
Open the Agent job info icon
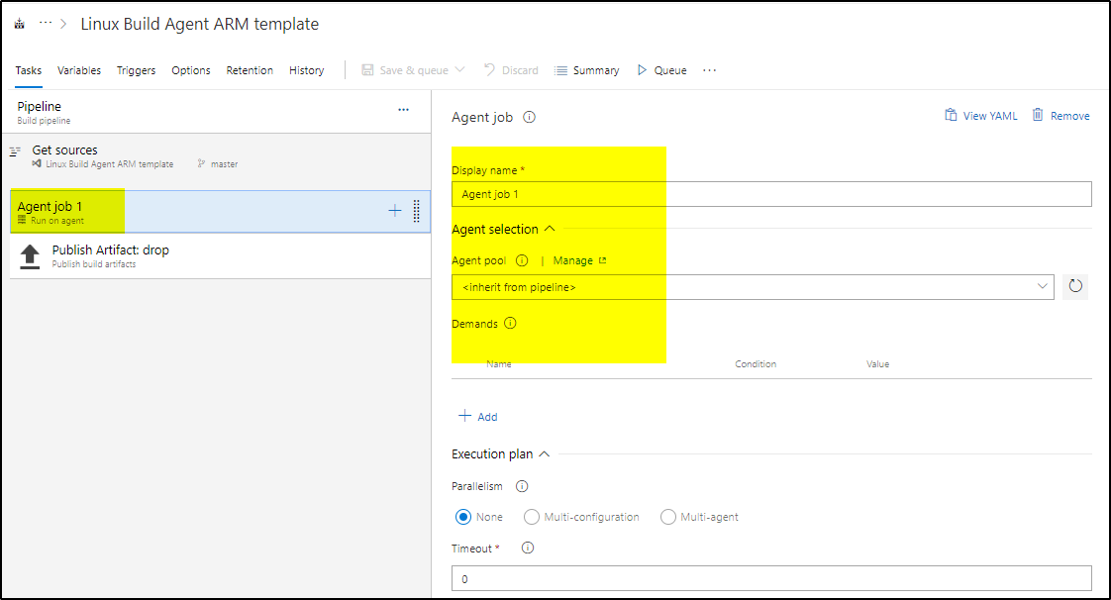[x=530, y=118]
